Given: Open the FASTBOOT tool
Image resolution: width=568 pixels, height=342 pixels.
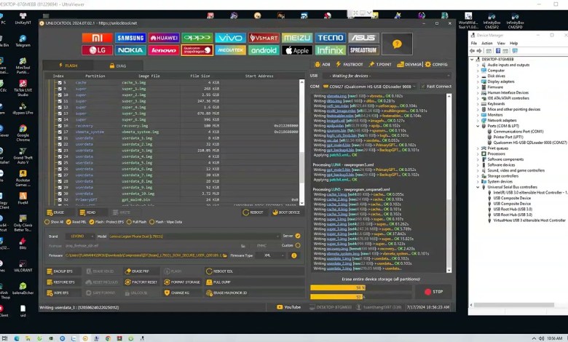Looking at the screenshot, I should tap(350, 64).
